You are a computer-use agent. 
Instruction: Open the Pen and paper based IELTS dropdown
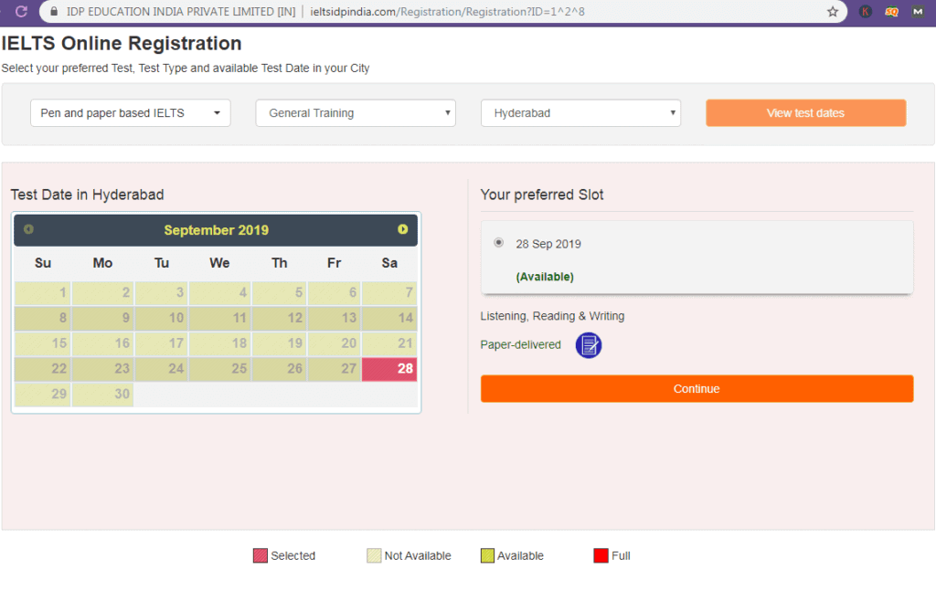(130, 112)
